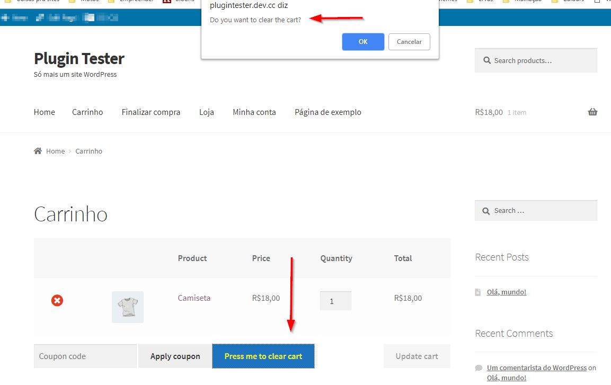Click the Apply coupon button
611x385 pixels.
175,356
